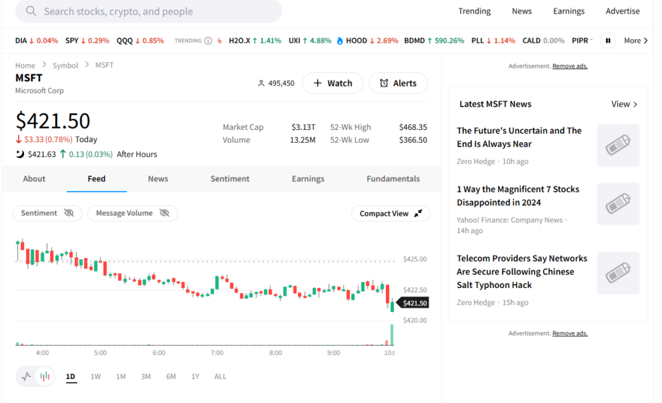Select the 3M chart range
662x403 pixels.
tap(145, 377)
